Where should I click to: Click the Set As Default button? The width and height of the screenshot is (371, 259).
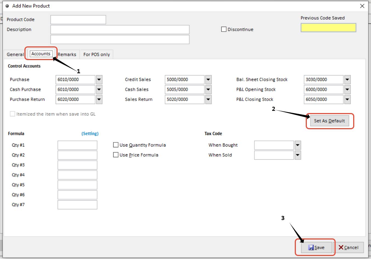coord(330,121)
